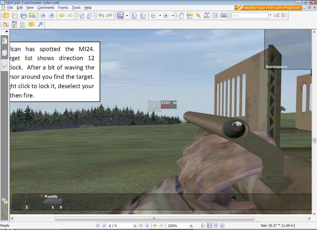The height and width of the screenshot is (230, 317).
Task: Click the Snapshot camera icon
Action: pyautogui.click(x=224, y=15)
